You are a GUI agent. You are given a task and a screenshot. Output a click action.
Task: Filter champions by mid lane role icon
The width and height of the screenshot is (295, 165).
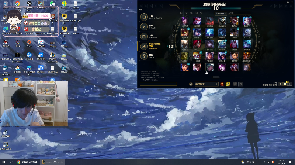(x=191, y=13)
